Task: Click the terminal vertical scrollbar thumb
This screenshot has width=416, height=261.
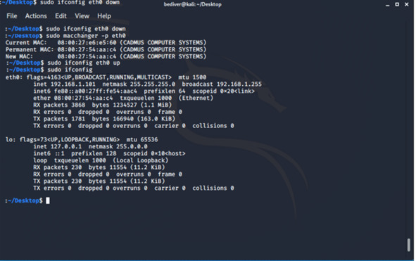Action: pos(409,245)
